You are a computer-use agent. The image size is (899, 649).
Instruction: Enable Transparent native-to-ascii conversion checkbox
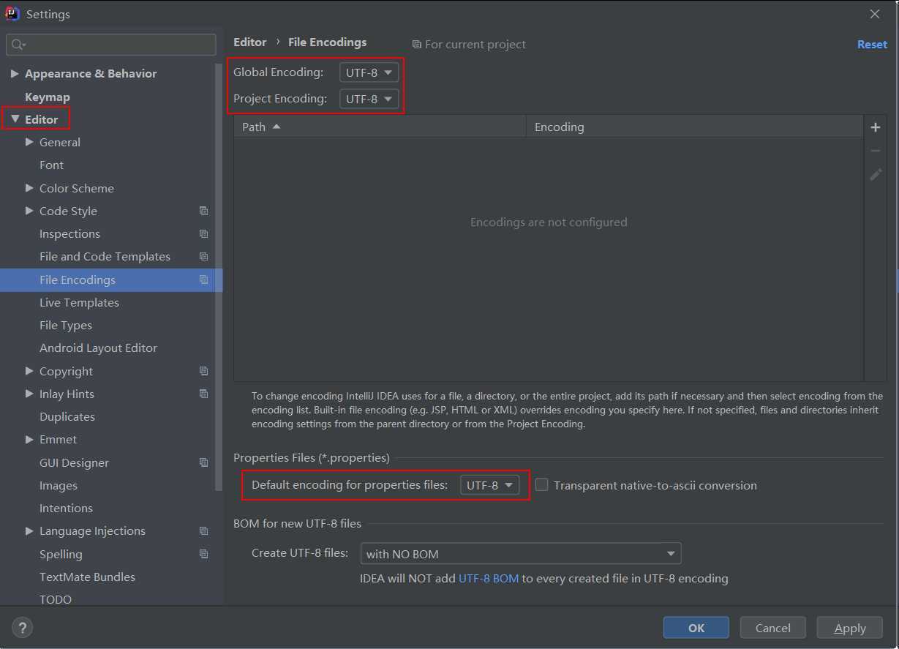pos(541,484)
